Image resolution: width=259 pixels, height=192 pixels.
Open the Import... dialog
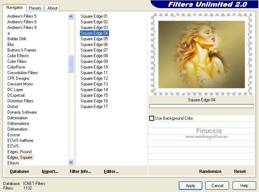[50, 171]
